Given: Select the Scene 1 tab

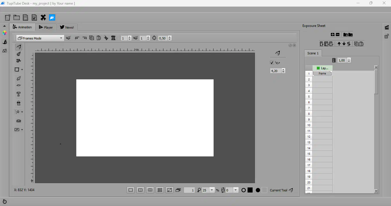Looking at the screenshot, I should (313, 53).
